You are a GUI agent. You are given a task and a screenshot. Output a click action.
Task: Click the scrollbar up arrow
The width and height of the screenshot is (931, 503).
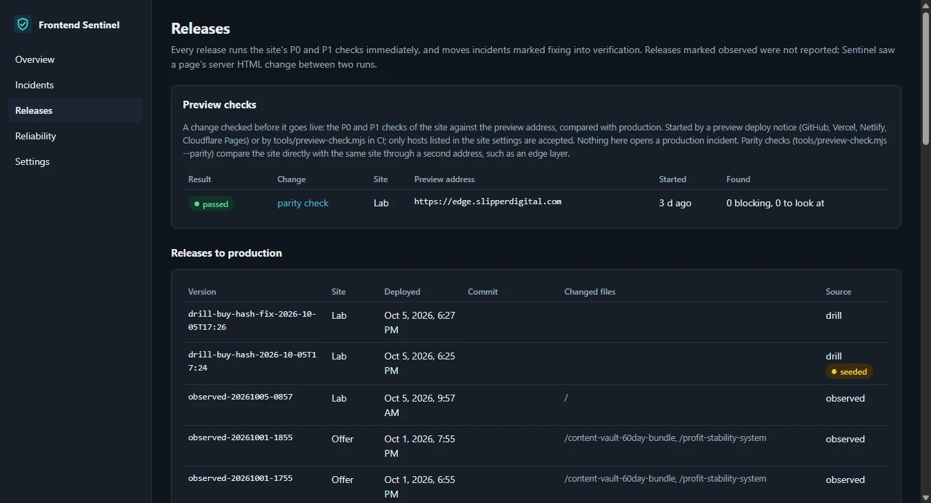click(x=925, y=6)
